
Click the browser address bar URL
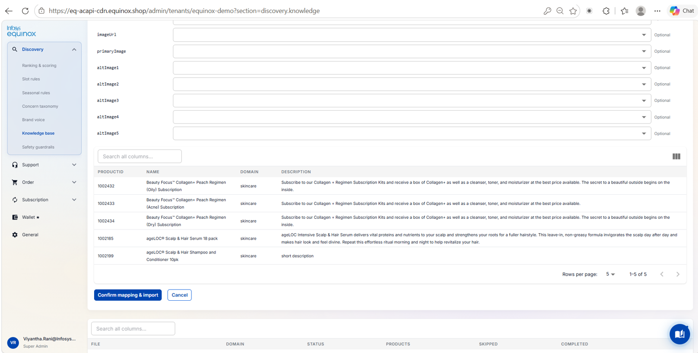pos(184,11)
